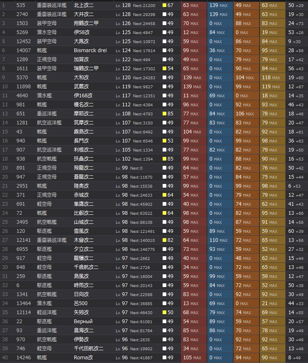Viewport: 308px width, 363px height.
Task: Click ship ID 11898 in 武蔵改 row
Action: (24, 87)
